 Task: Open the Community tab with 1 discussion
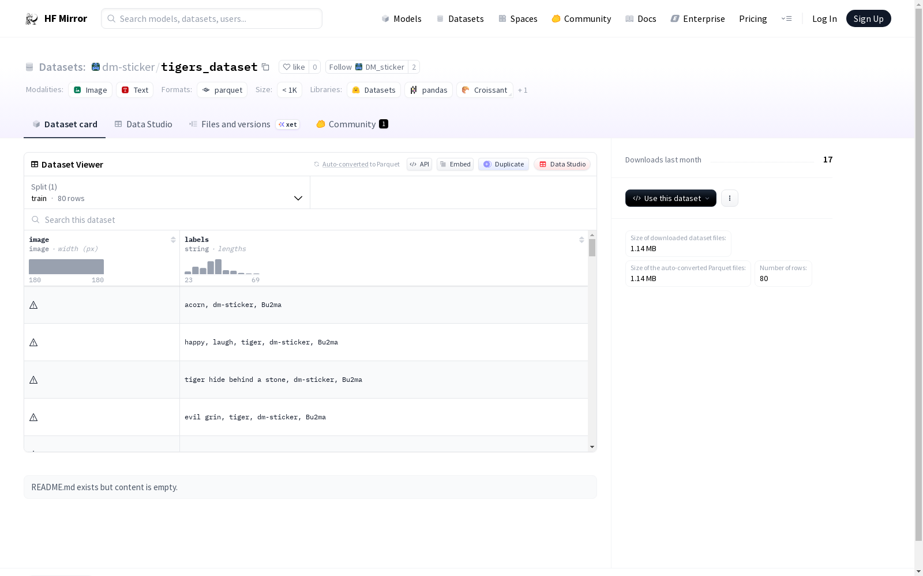coord(352,124)
